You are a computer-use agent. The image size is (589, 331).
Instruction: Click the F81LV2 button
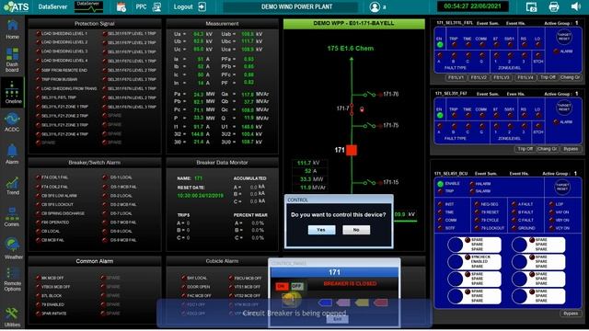(479, 77)
